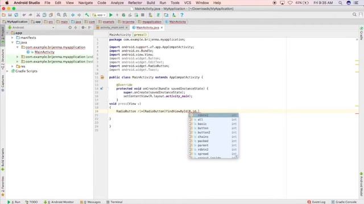Expand the androidTest package node
Screen dimensions: 364x204
[x=18, y=57]
